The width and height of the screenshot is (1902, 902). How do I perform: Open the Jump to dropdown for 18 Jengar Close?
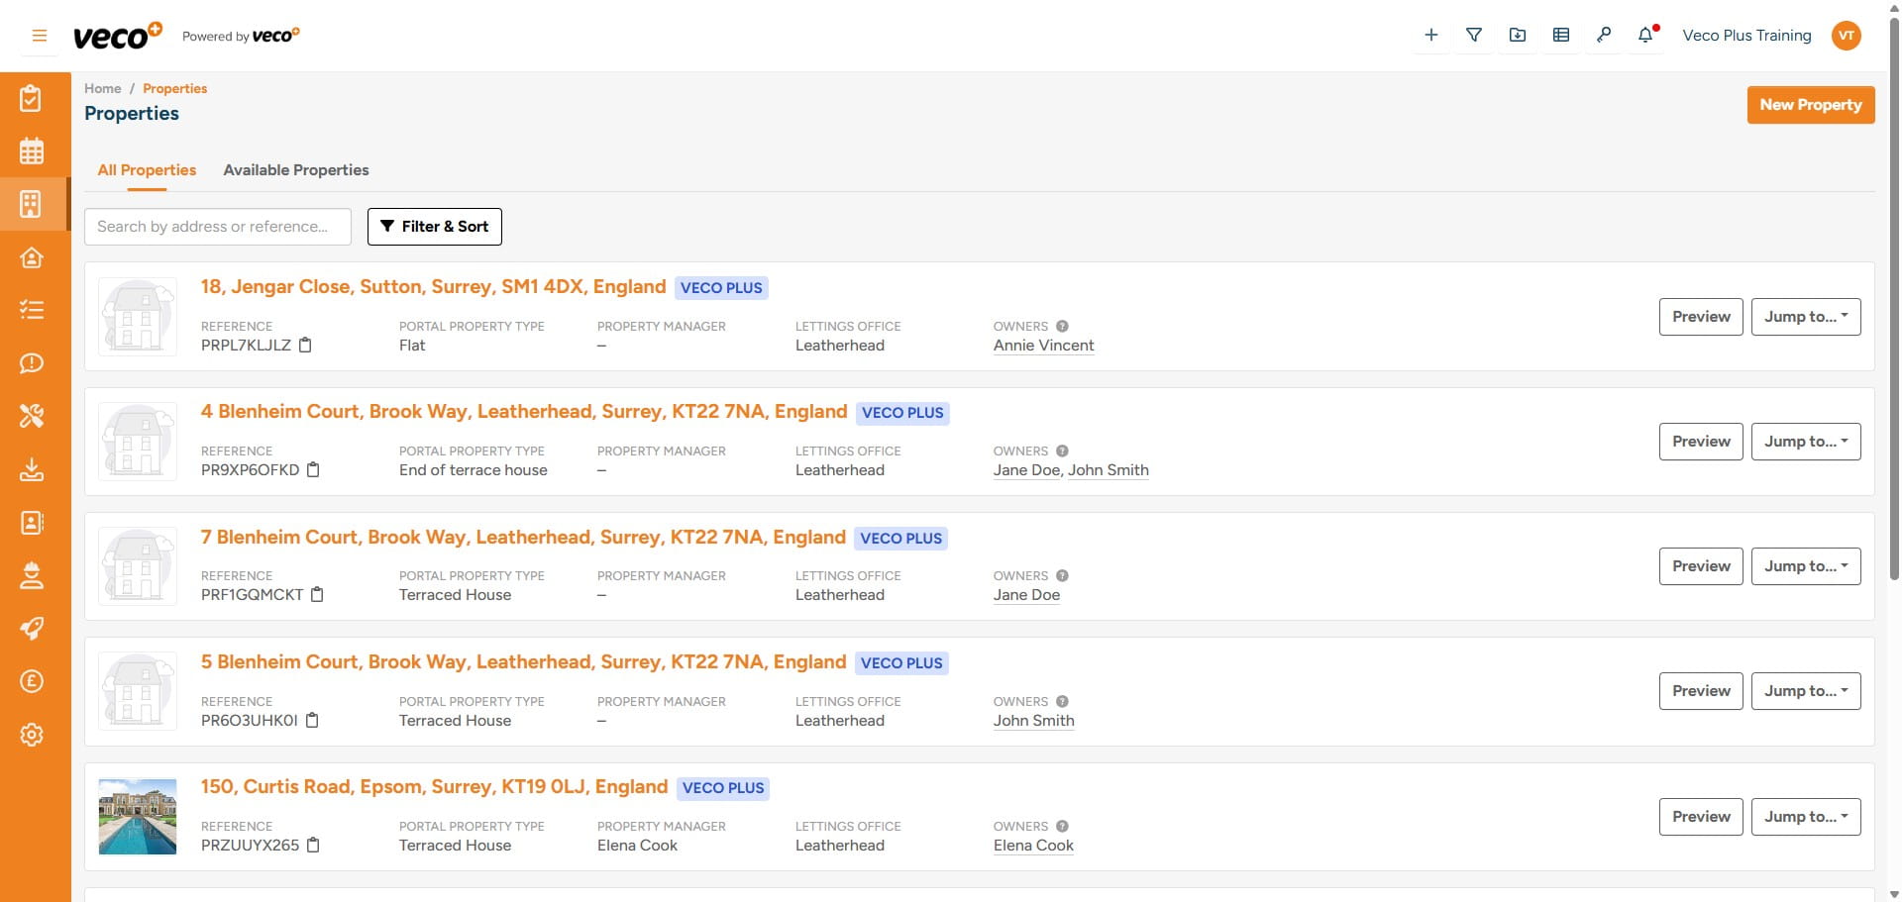click(1805, 317)
